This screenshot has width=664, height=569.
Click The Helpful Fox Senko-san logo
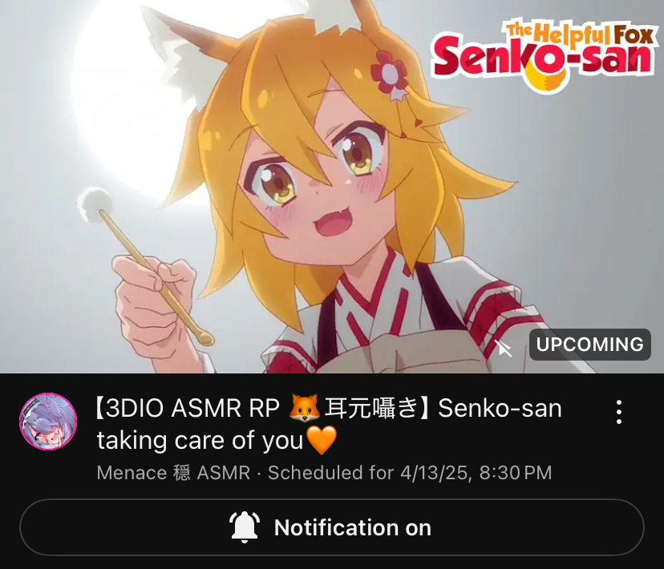pos(545,55)
